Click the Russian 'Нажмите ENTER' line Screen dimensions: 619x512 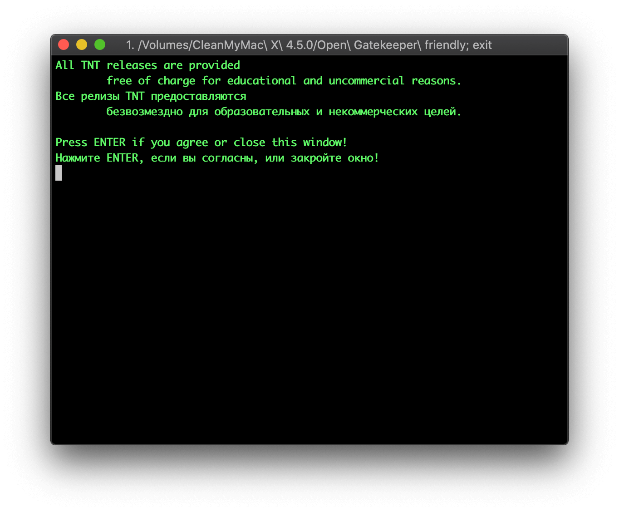tap(99, 158)
